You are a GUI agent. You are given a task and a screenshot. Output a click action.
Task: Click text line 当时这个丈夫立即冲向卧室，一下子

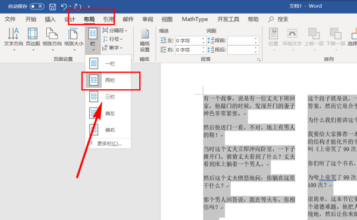click(249, 149)
